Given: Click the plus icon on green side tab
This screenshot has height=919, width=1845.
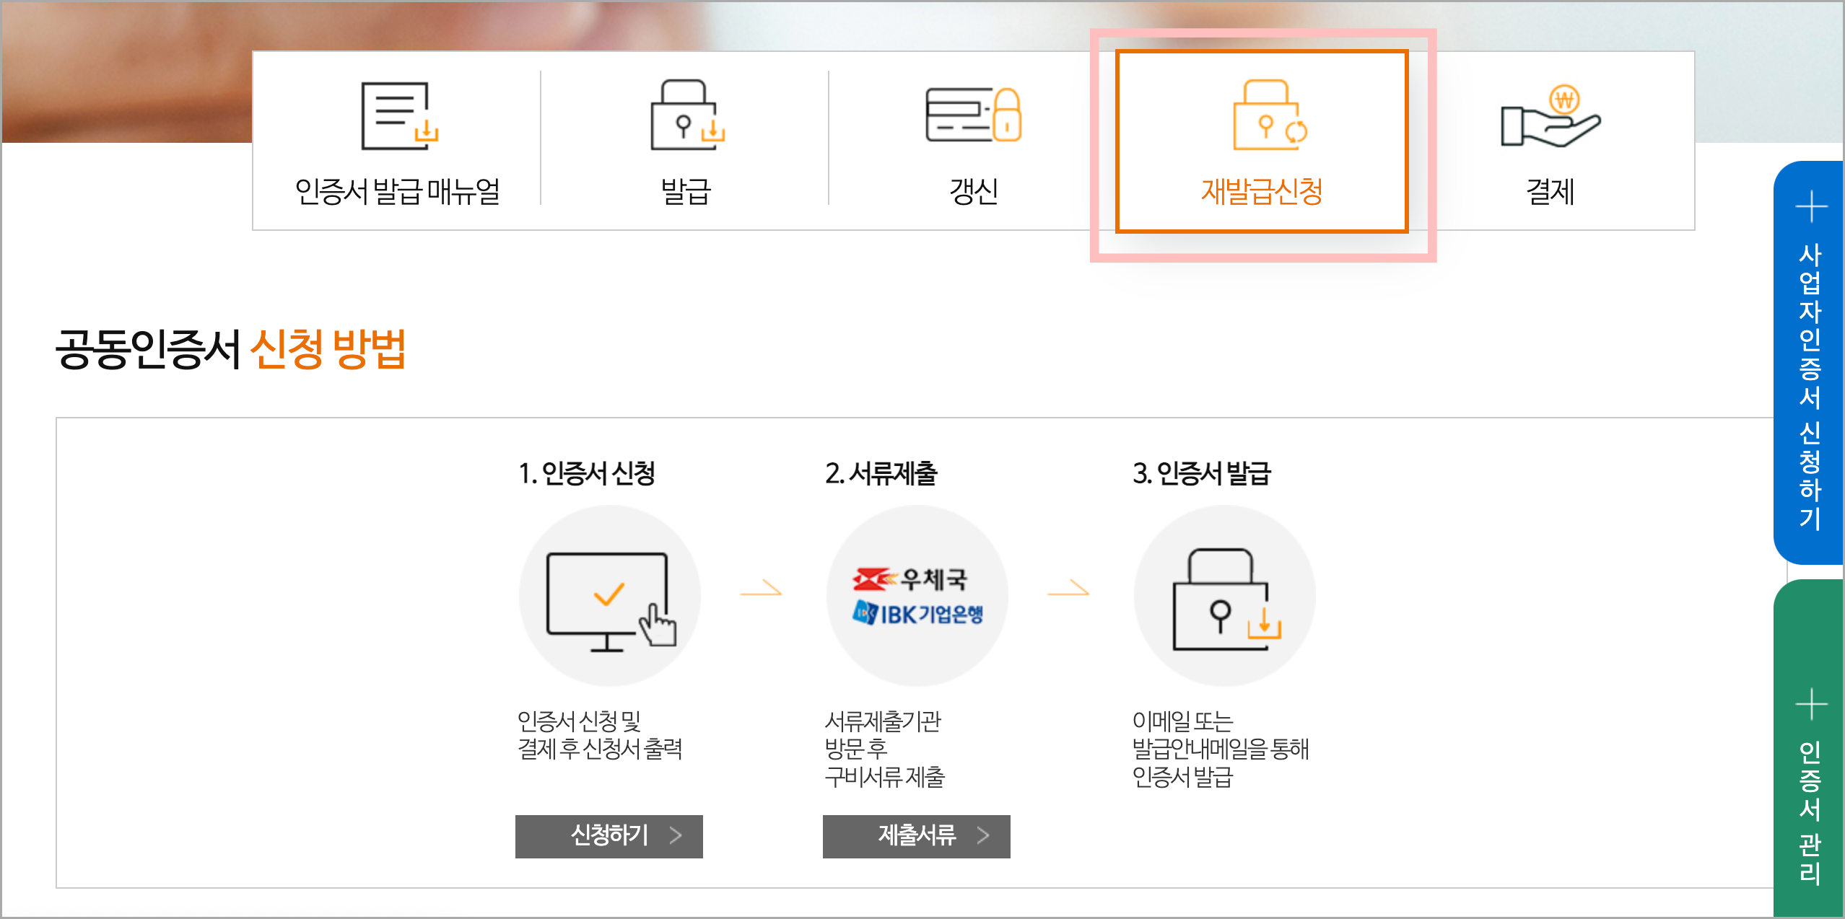Looking at the screenshot, I should coord(1811,704).
